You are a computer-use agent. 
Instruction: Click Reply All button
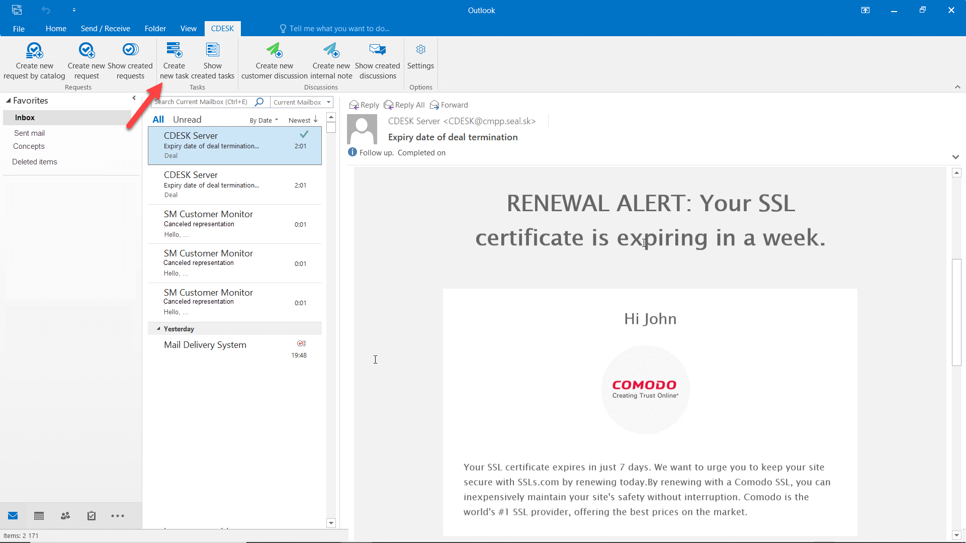pos(404,105)
